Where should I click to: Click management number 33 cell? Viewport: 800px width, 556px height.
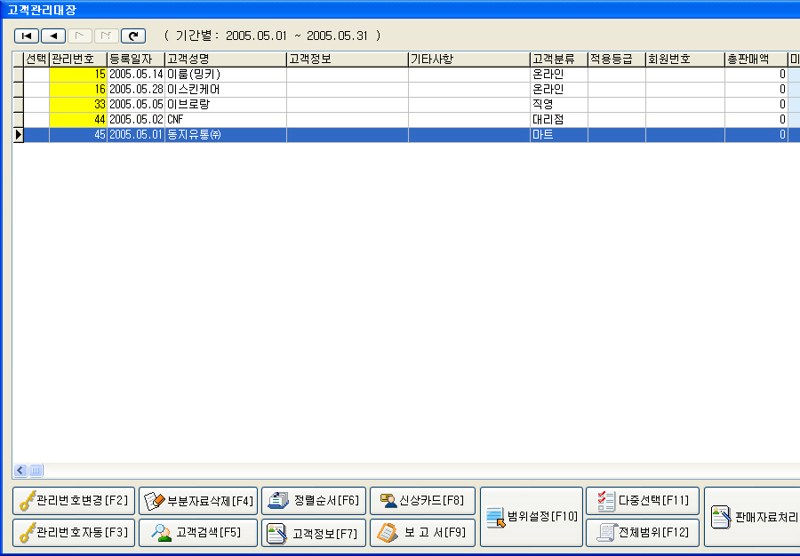[x=78, y=105]
